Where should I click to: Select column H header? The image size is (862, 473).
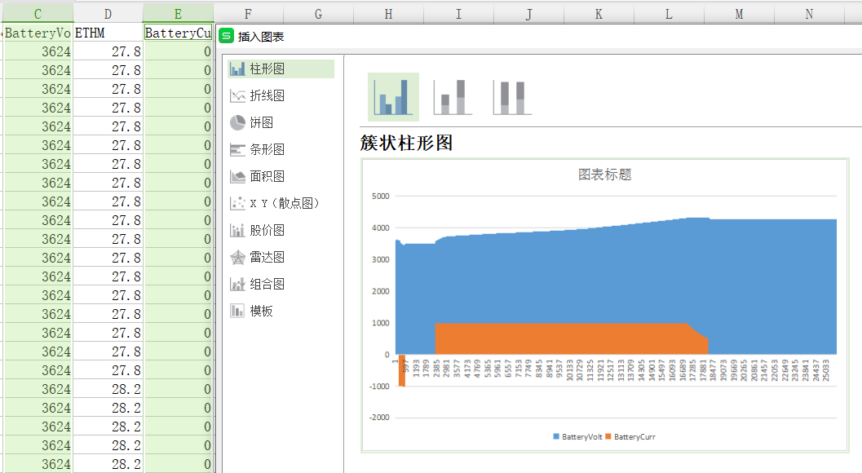[x=389, y=14]
